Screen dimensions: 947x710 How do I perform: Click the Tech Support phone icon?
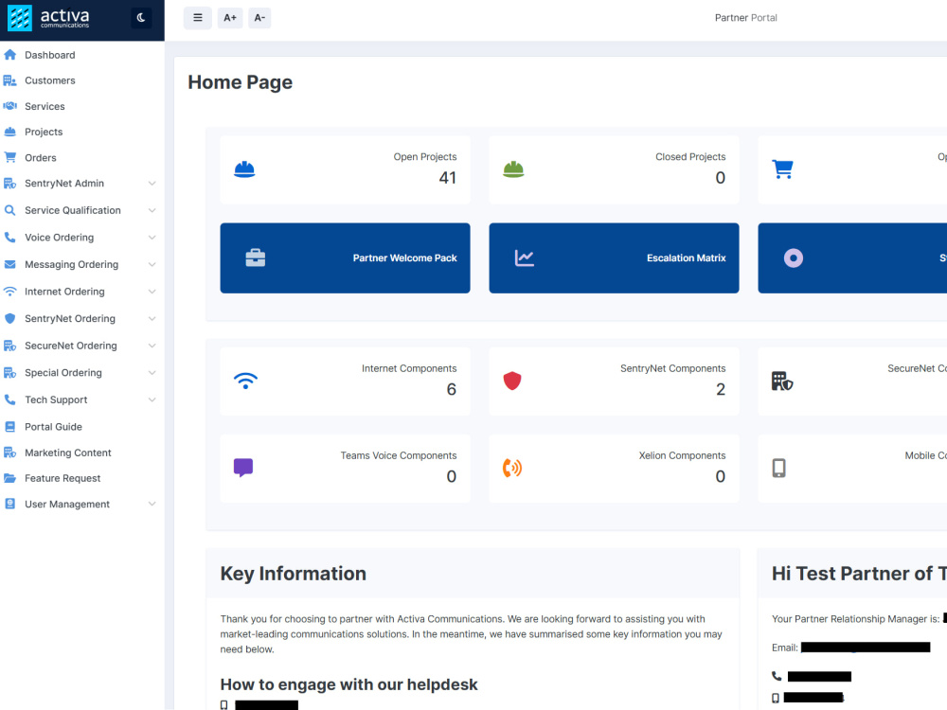tap(9, 399)
